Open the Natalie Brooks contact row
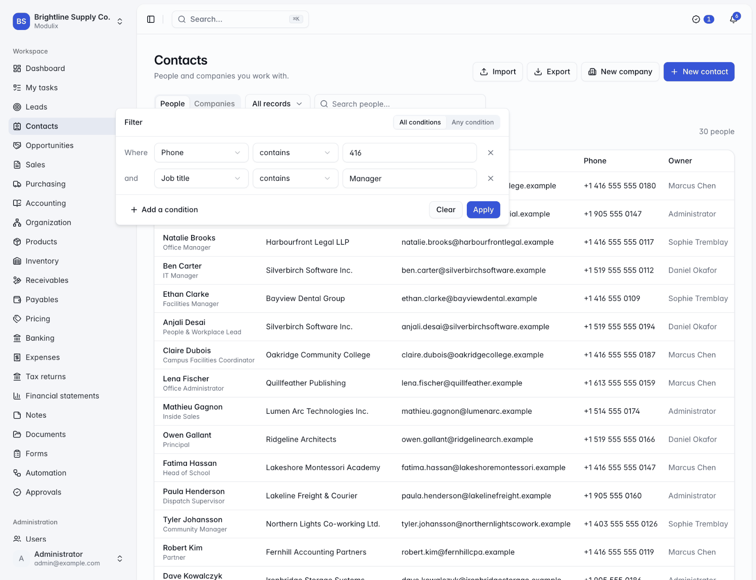Viewport: 756px width, 580px height. [x=444, y=242]
